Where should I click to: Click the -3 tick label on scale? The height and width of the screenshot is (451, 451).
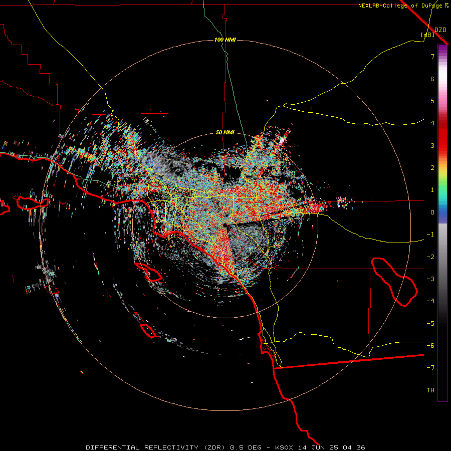pyautogui.click(x=430, y=279)
